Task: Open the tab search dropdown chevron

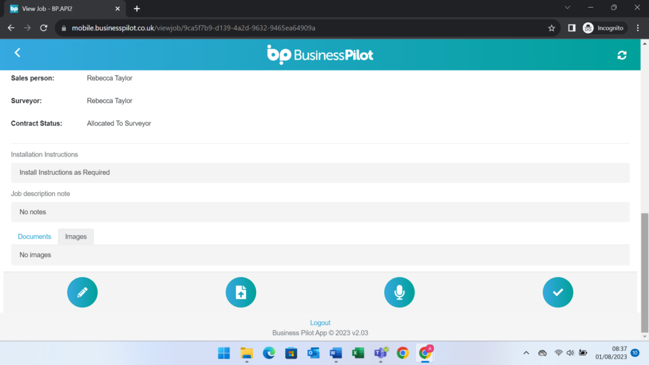Action: click(x=567, y=8)
